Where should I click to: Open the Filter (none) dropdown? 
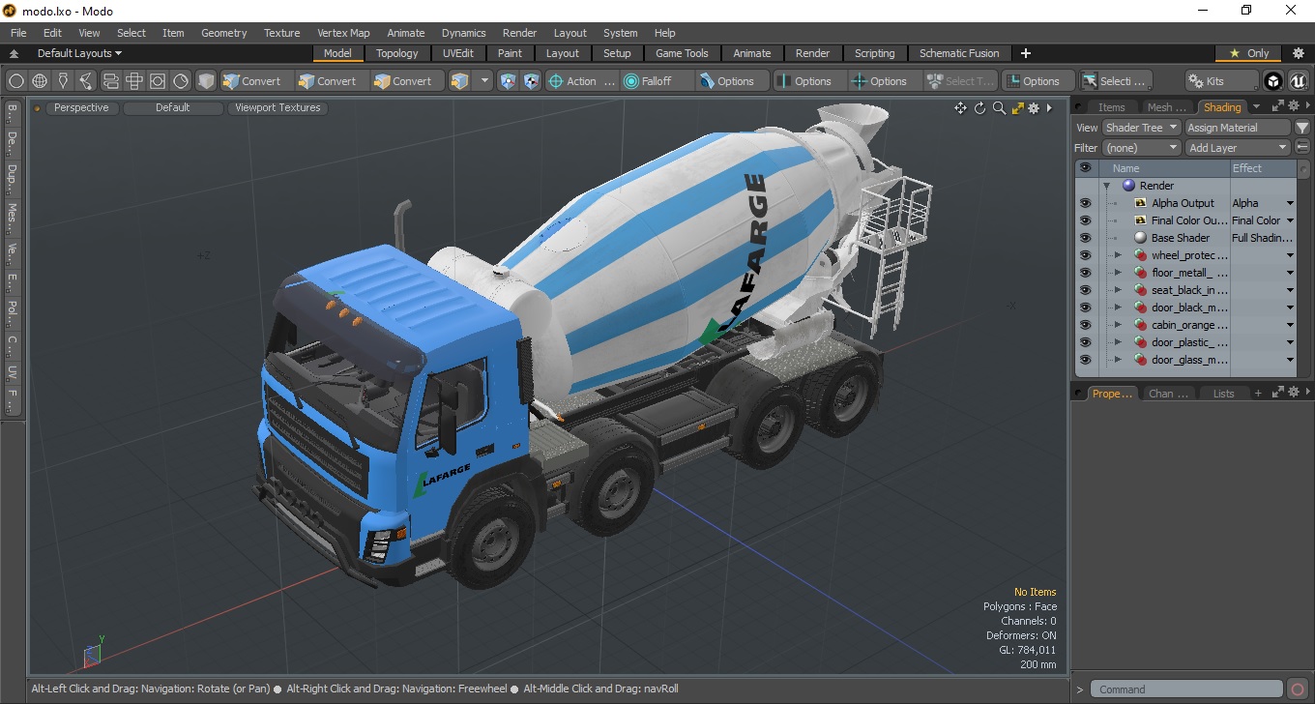pyautogui.click(x=1142, y=148)
